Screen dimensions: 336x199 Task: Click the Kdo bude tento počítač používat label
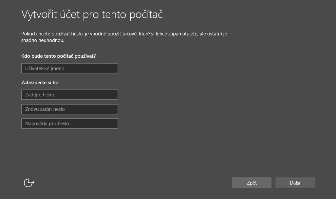click(59, 56)
